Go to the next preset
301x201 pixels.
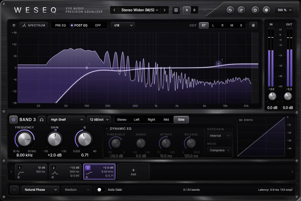165,10
